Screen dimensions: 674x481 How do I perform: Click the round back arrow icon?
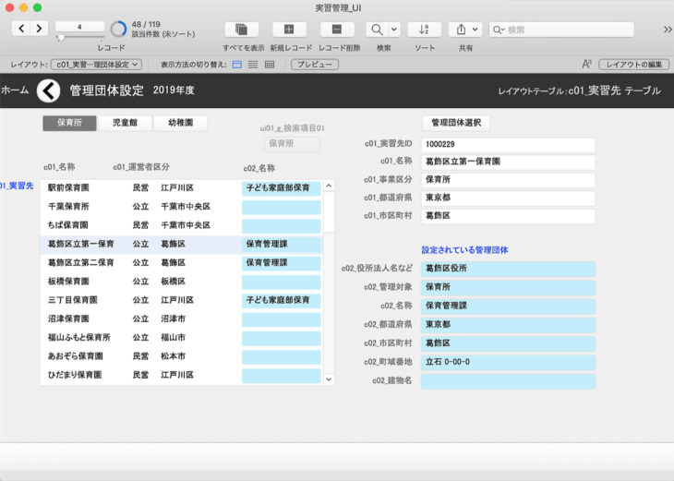coord(48,90)
